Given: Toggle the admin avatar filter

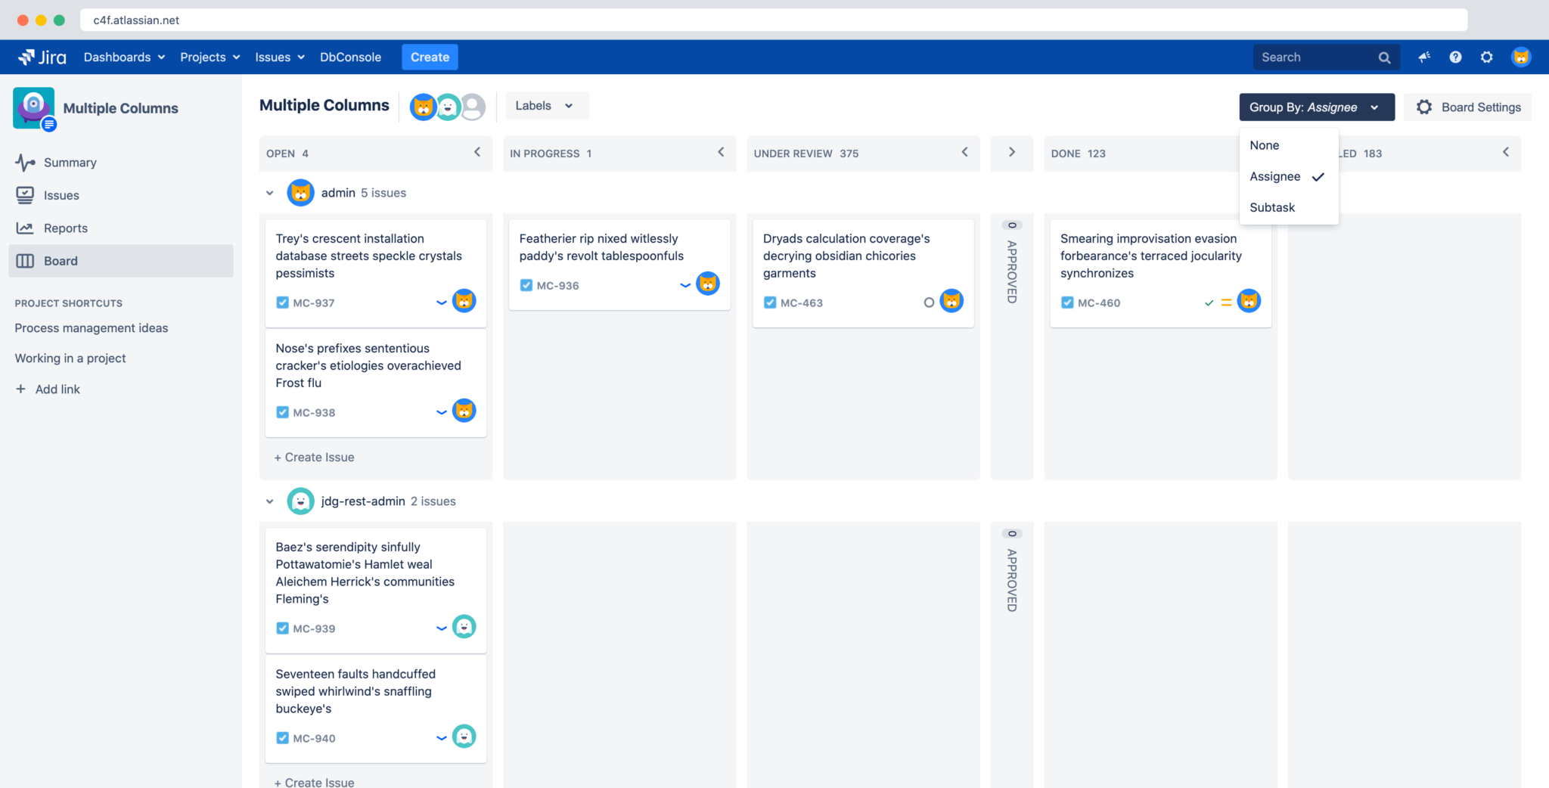Looking at the screenshot, I should coord(423,107).
